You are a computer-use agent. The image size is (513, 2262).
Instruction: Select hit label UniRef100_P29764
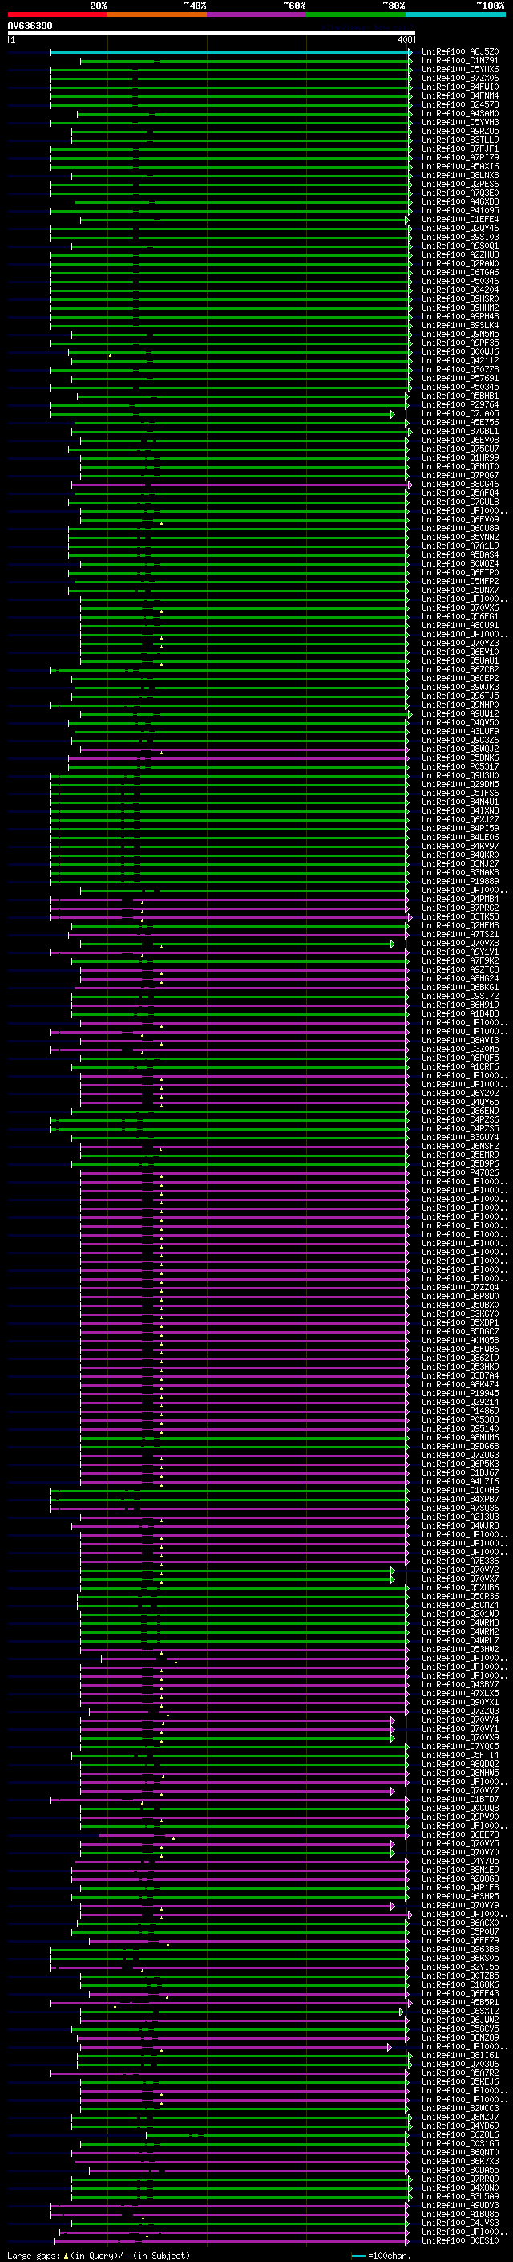pos(460,404)
